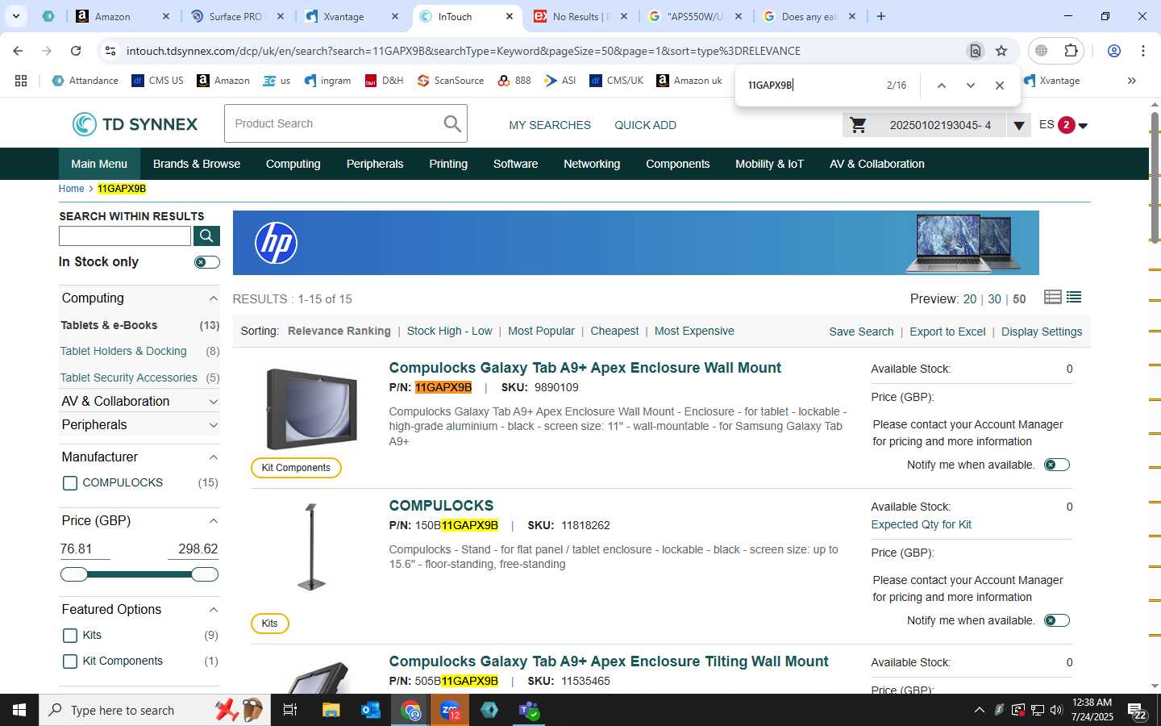Bookmark this page with the star icon
The width and height of the screenshot is (1161, 726).
[x=1001, y=51]
